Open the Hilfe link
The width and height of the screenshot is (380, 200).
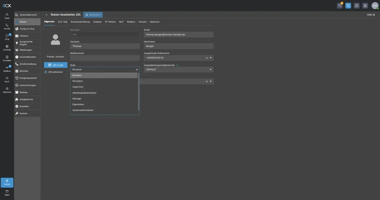(x=371, y=15)
